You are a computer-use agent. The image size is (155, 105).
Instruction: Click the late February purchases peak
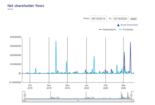(117, 65)
